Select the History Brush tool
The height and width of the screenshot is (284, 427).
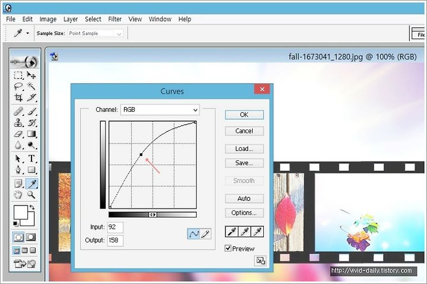tap(31, 122)
